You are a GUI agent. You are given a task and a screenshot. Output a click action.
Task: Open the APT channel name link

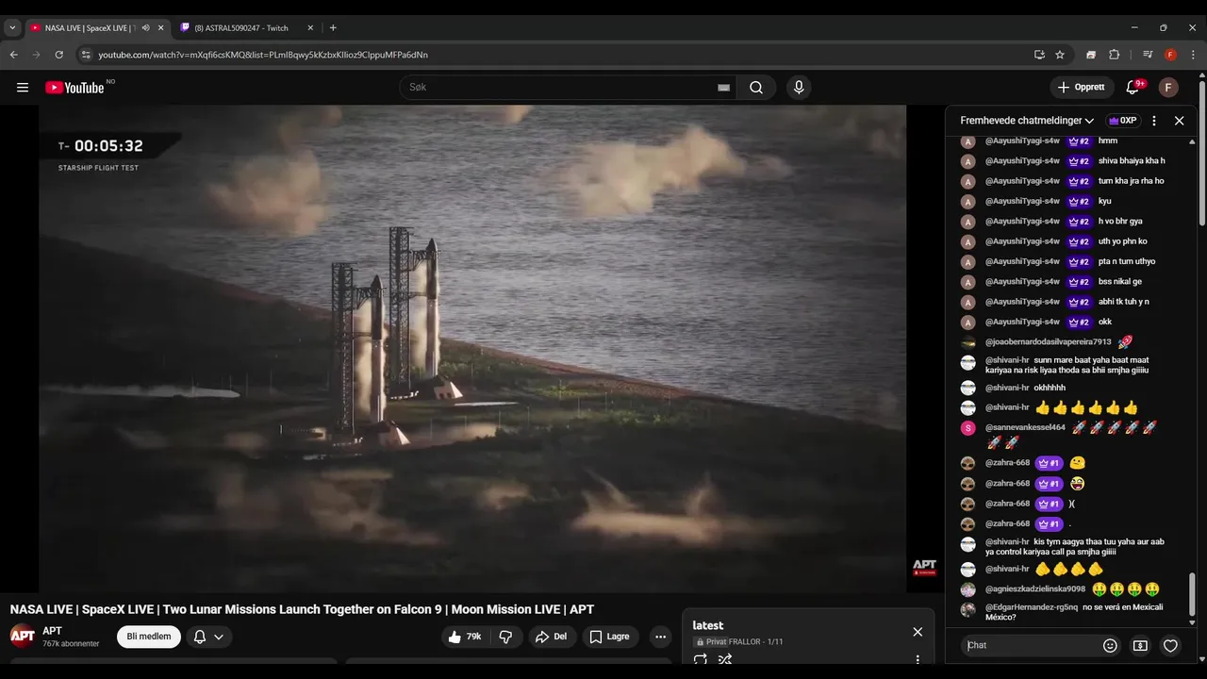click(52, 631)
